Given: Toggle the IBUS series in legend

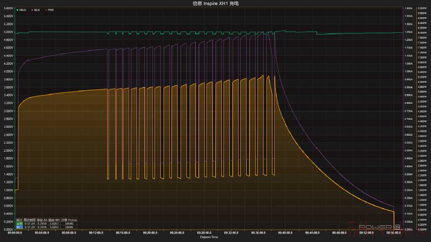Looking at the screenshot, I should point(37,10).
